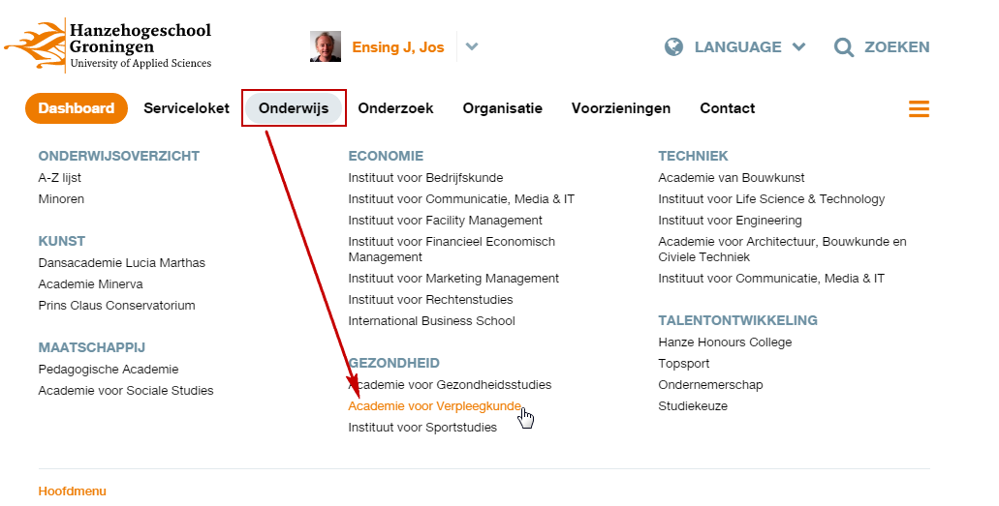Viewport: 999px width, 506px height.
Task: Open the A-Z lijst link
Action: coord(62,178)
